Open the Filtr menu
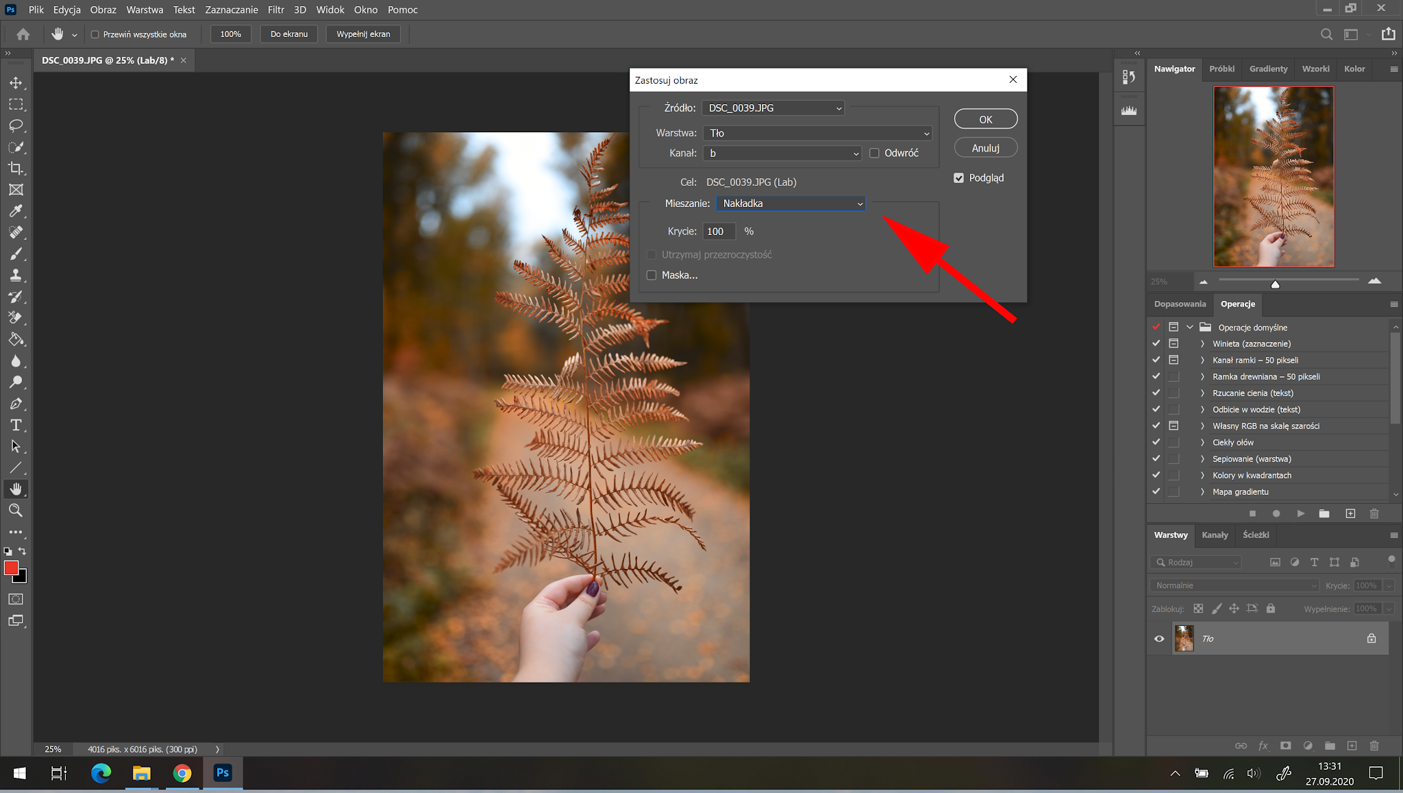 coord(275,10)
